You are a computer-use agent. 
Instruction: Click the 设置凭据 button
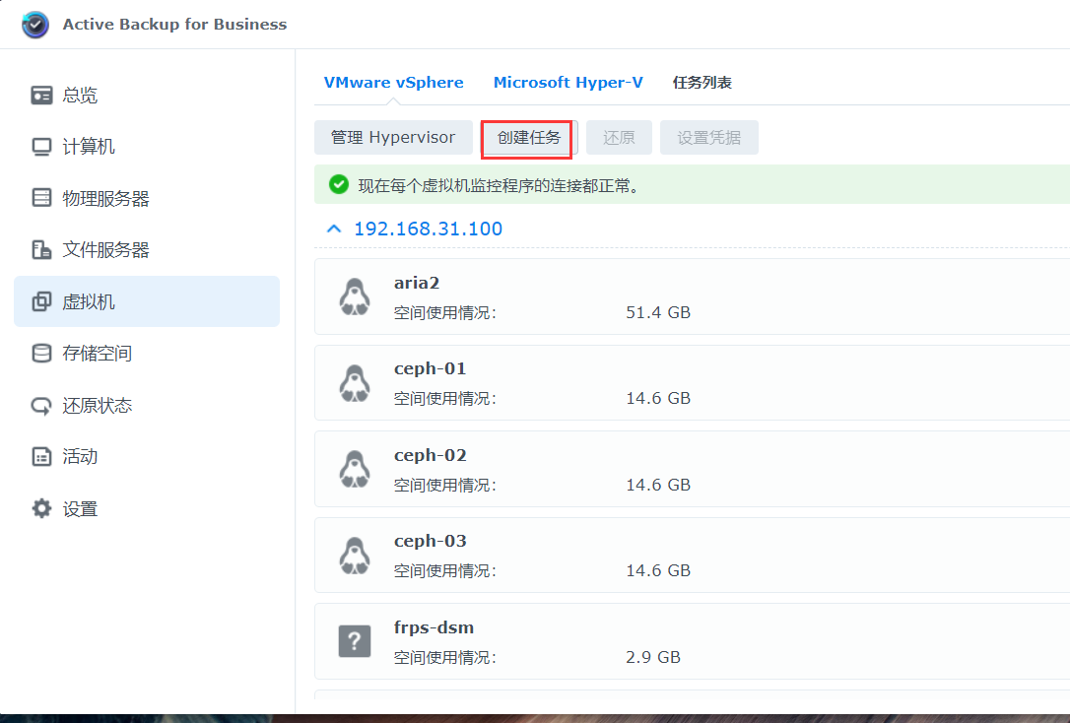709,138
